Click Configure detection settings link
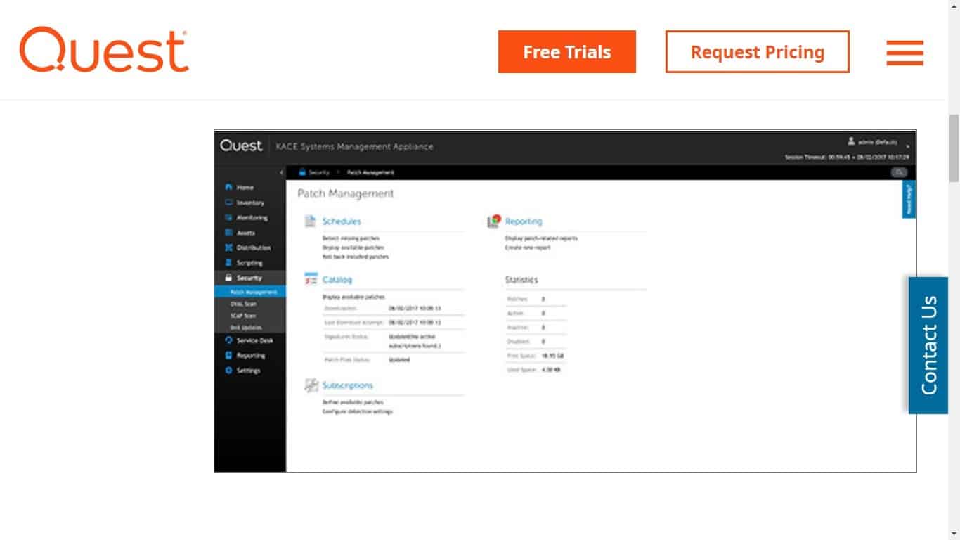Screen dimensions: 960x540 358,411
